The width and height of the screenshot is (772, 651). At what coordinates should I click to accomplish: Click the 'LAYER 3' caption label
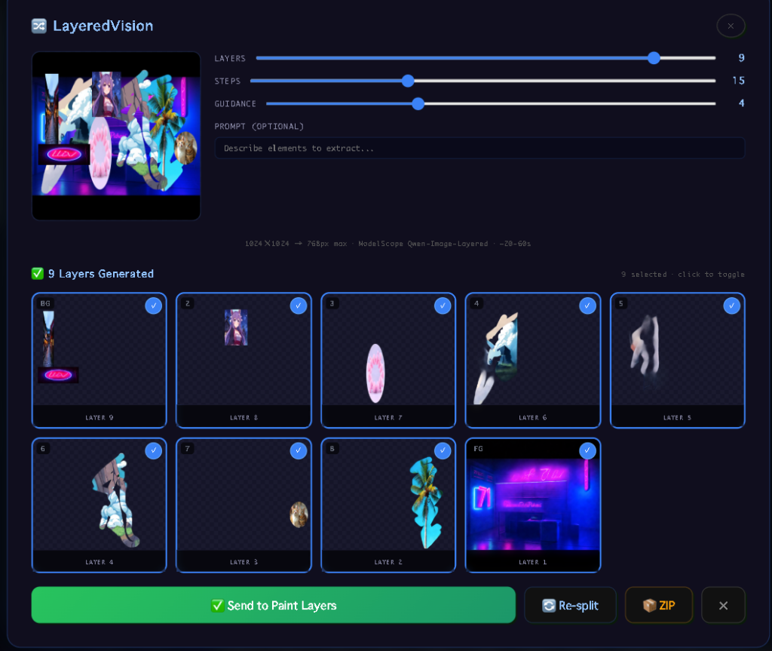(x=244, y=562)
